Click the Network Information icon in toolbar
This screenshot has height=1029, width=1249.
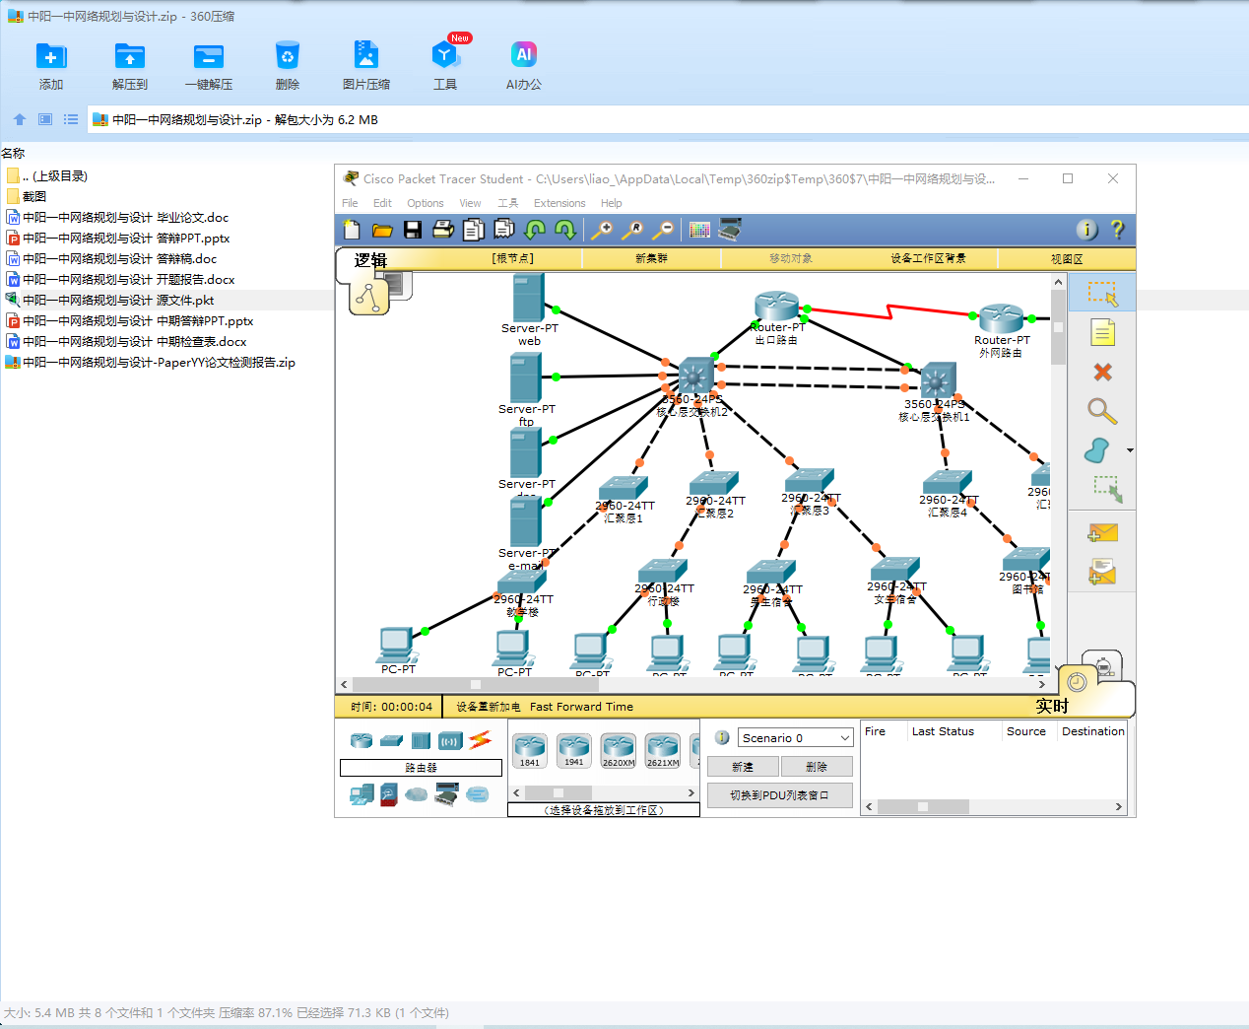pyautogui.click(x=1086, y=230)
